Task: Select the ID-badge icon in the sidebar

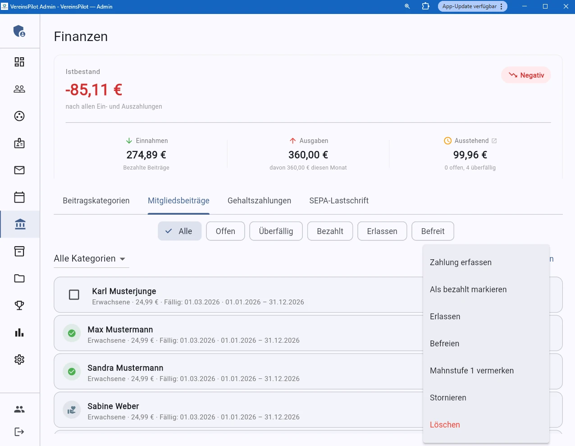Action: [x=19, y=143]
